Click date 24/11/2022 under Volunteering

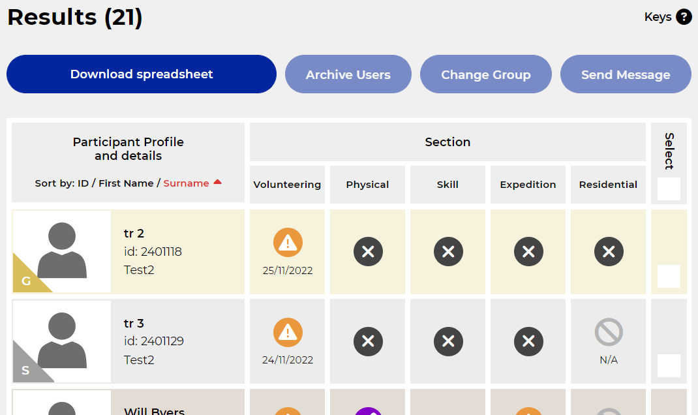pyautogui.click(x=288, y=360)
